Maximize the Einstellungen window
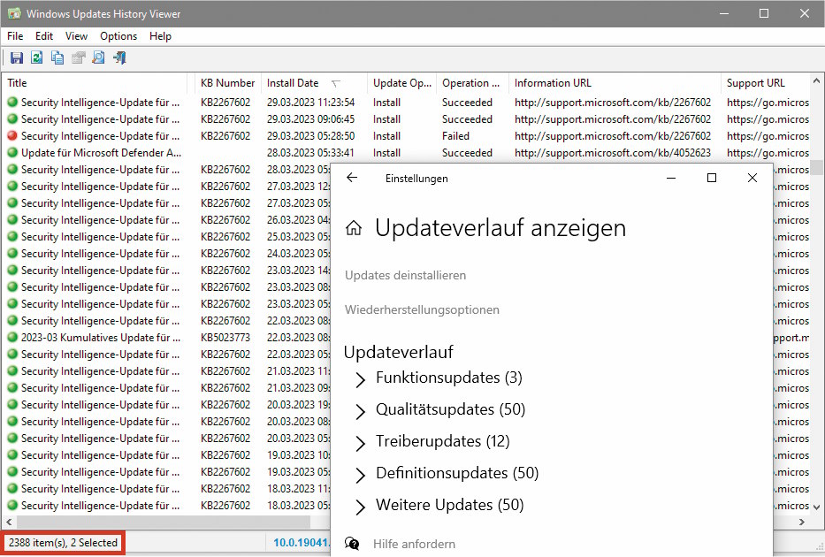Viewport: 825px width, 557px height. pos(711,178)
